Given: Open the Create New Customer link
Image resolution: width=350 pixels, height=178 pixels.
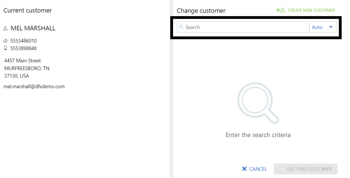Looking at the screenshot, I should [x=311, y=10].
